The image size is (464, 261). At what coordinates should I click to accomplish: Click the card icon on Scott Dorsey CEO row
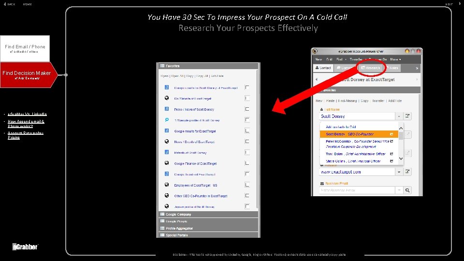coord(391,134)
